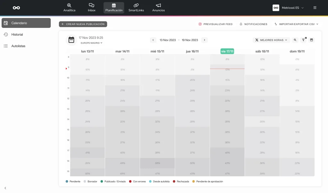Click the zoom magnifier icon in calendar toolbar
Screen dimensions: 328x193
click(295, 40)
